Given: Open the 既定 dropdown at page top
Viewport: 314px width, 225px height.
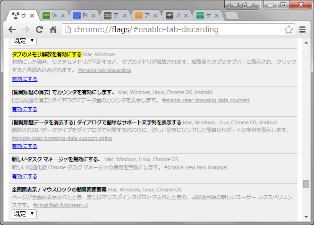Looking at the screenshot, I should (x=24, y=41).
